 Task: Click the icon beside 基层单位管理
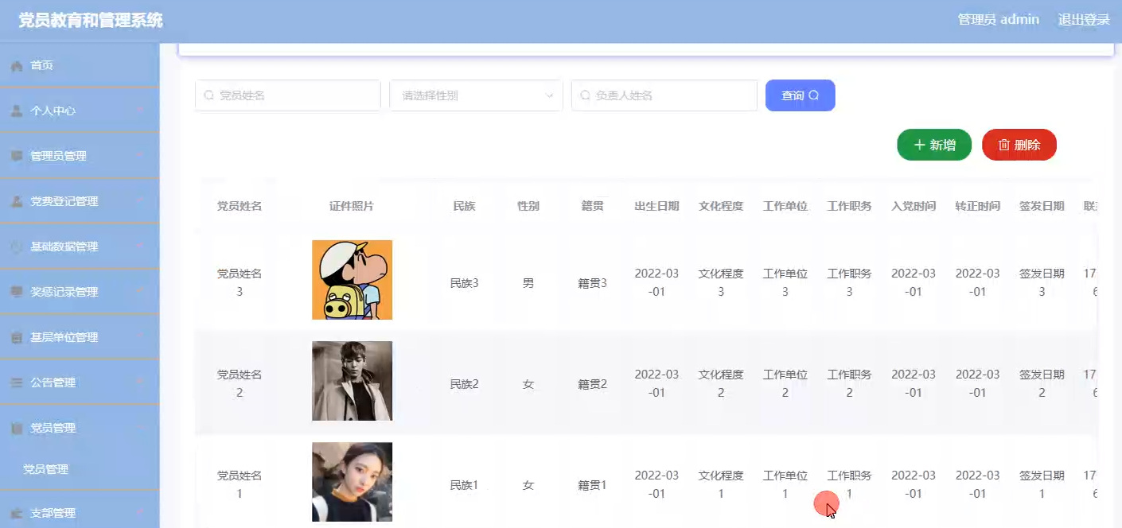click(x=17, y=338)
